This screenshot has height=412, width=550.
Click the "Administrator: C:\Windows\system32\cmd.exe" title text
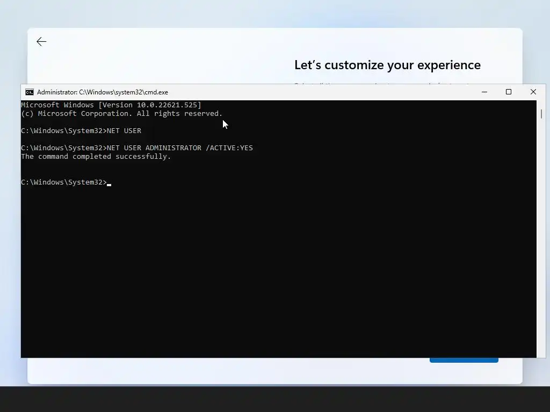click(x=103, y=92)
